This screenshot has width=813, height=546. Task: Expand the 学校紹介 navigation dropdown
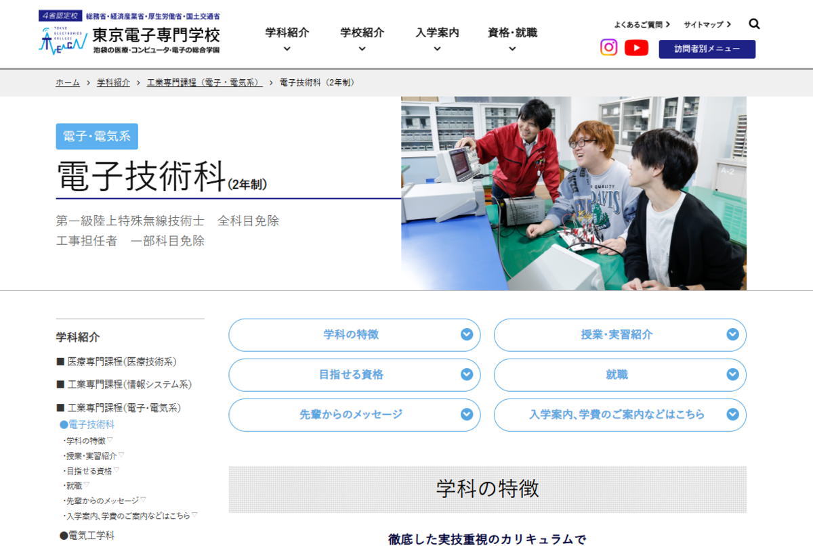click(x=362, y=37)
